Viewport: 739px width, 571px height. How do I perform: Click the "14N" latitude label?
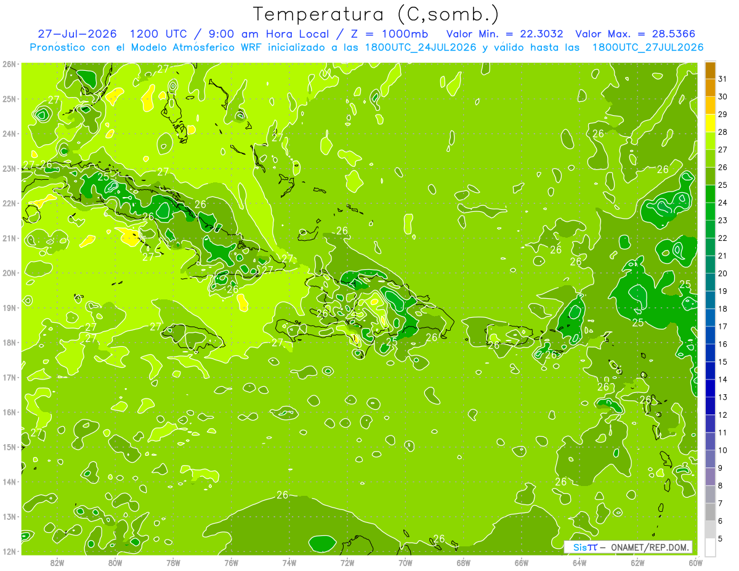point(9,482)
